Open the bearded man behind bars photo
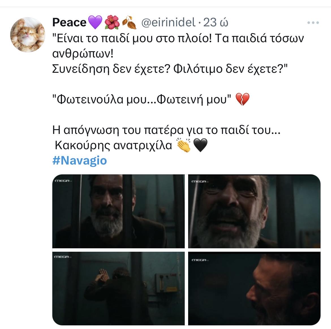331x329 pixels. point(119,211)
